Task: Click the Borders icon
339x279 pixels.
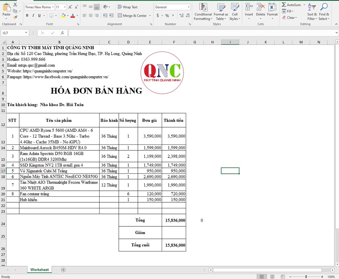Action: tap(51, 15)
